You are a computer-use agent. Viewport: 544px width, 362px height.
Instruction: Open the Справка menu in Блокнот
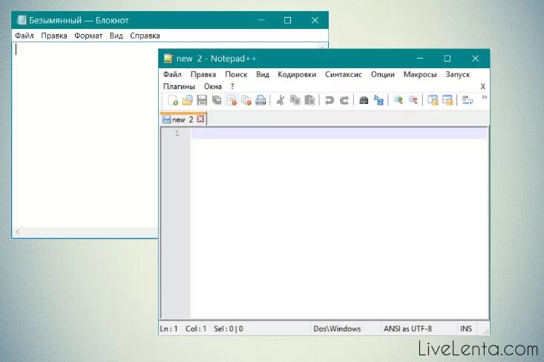click(x=145, y=36)
